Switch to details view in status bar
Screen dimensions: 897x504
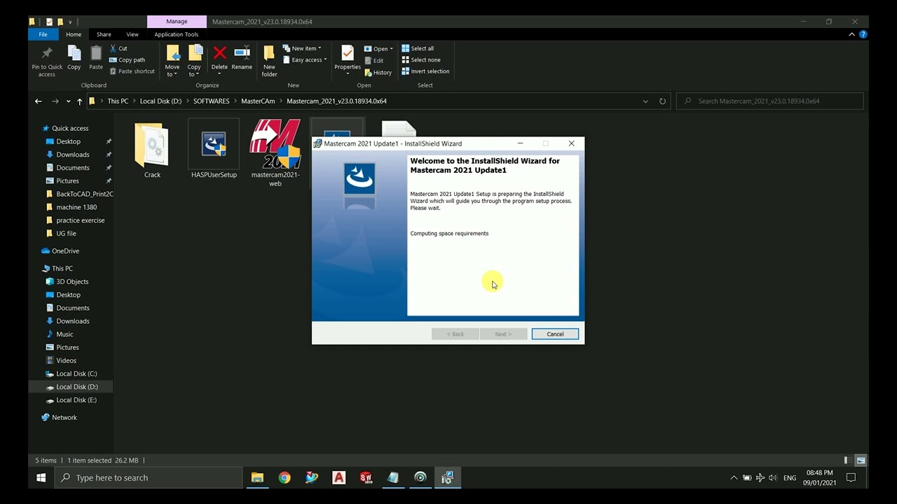tap(849, 460)
